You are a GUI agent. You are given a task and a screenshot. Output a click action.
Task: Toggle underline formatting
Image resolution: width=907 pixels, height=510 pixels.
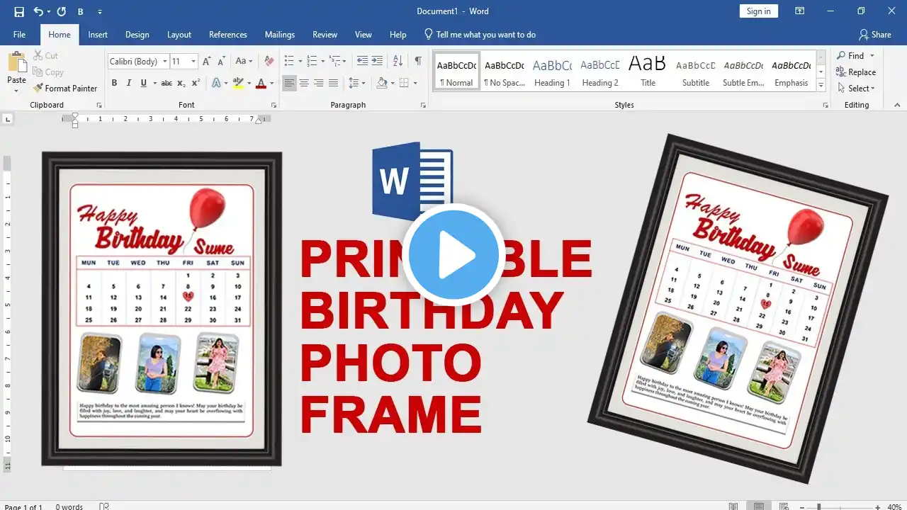144,84
